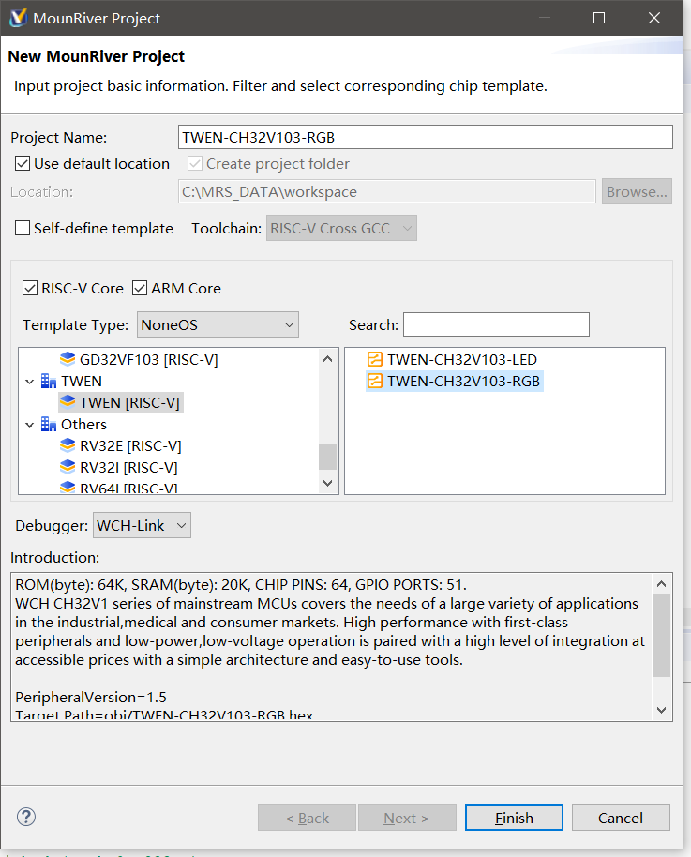The width and height of the screenshot is (691, 857).
Task: Click the help question mark icon
Action: 26,817
